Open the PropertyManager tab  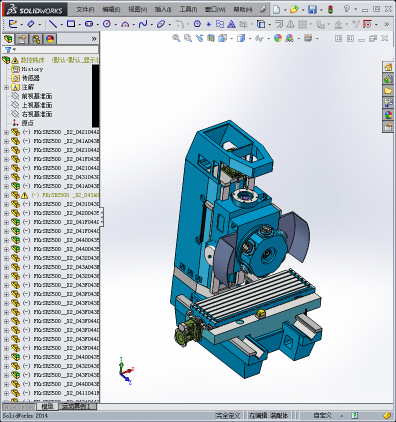[22, 39]
